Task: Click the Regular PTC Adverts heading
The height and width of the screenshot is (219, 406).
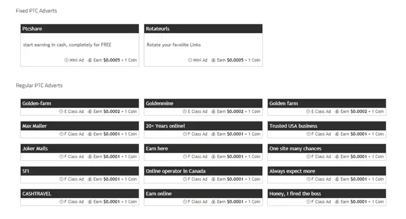Action: tap(39, 85)
